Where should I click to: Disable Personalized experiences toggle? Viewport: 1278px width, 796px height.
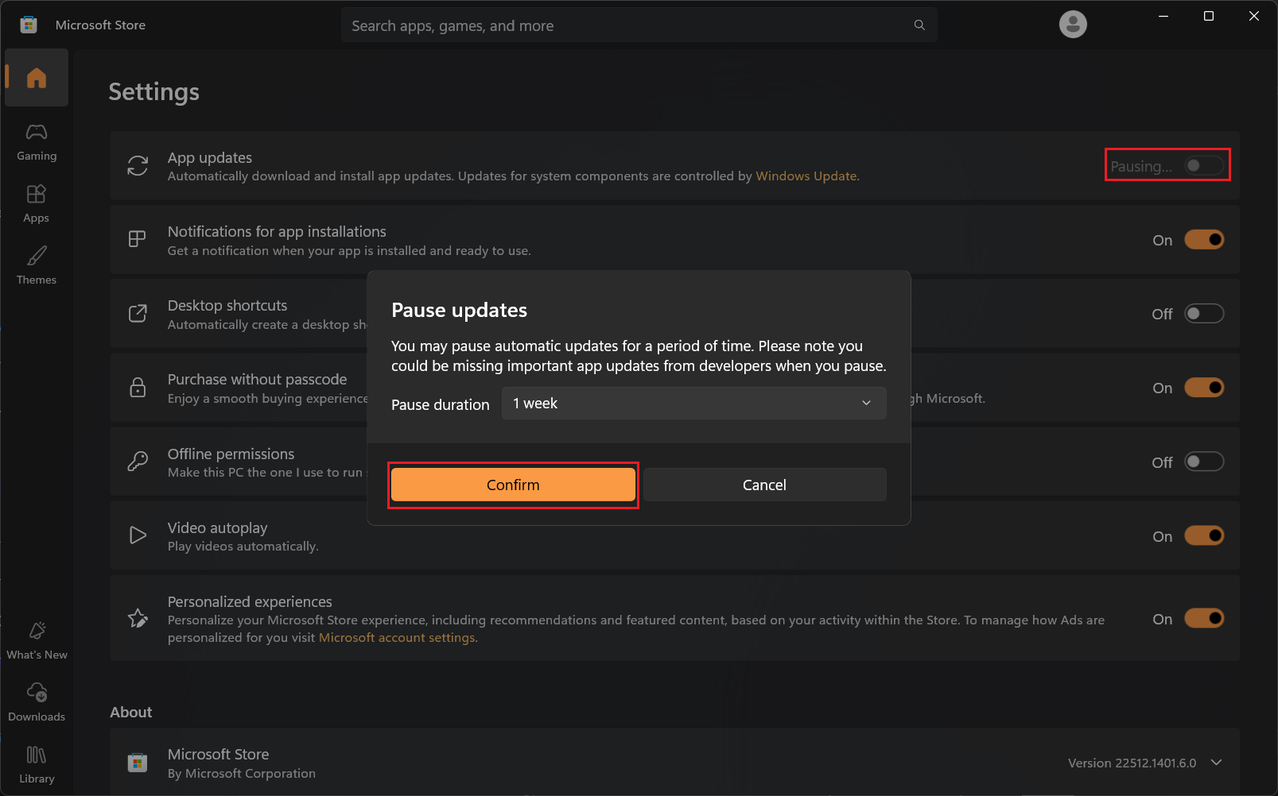pyautogui.click(x=1203, y=619)
